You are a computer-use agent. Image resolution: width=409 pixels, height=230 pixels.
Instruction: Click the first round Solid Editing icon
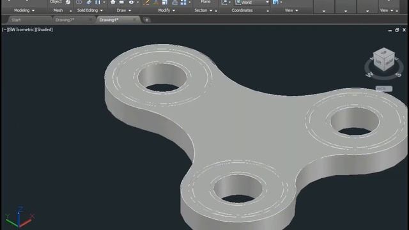[79, 2]
